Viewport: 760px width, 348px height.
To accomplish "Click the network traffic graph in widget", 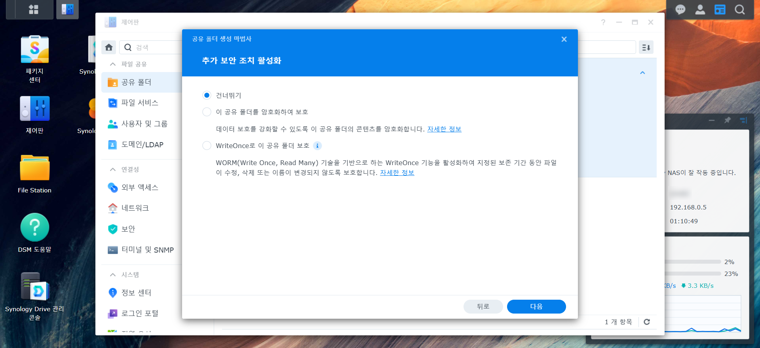I will coord(703,314).
